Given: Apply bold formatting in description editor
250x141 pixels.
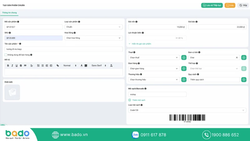Looking at the screenshot, I should click(8, 65).
